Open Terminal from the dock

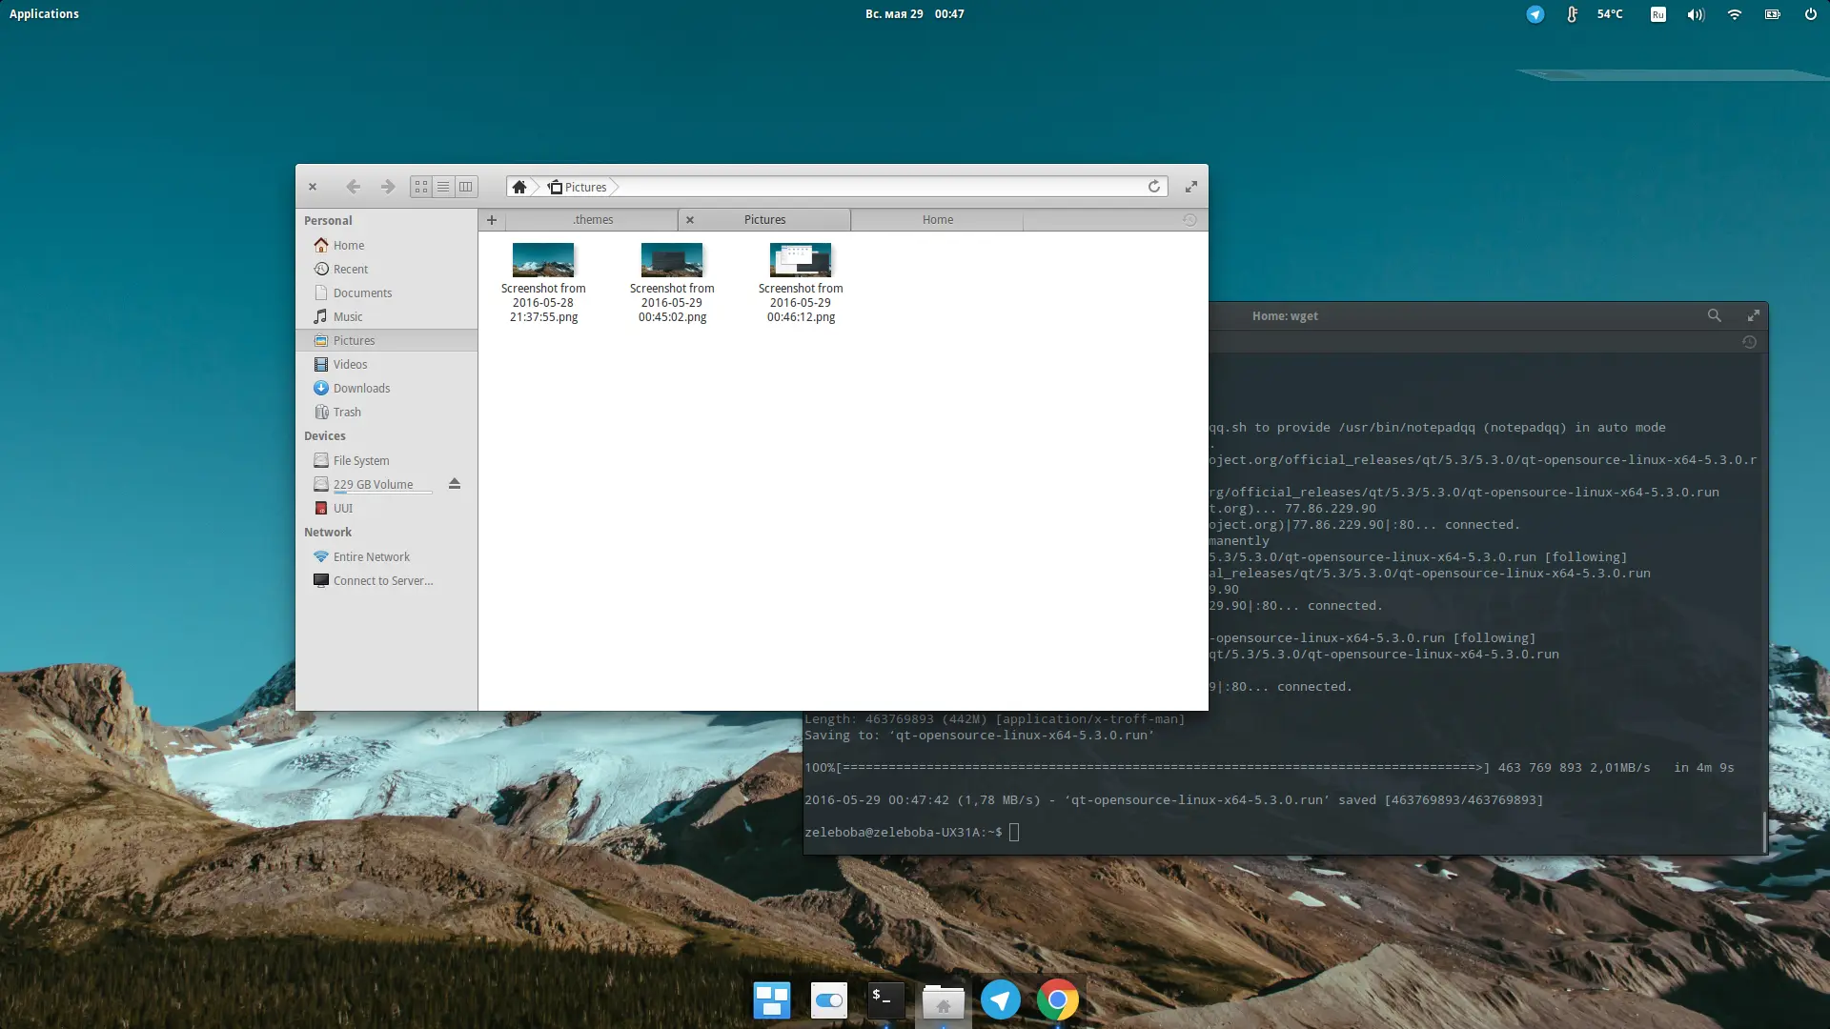click(886, 999)
